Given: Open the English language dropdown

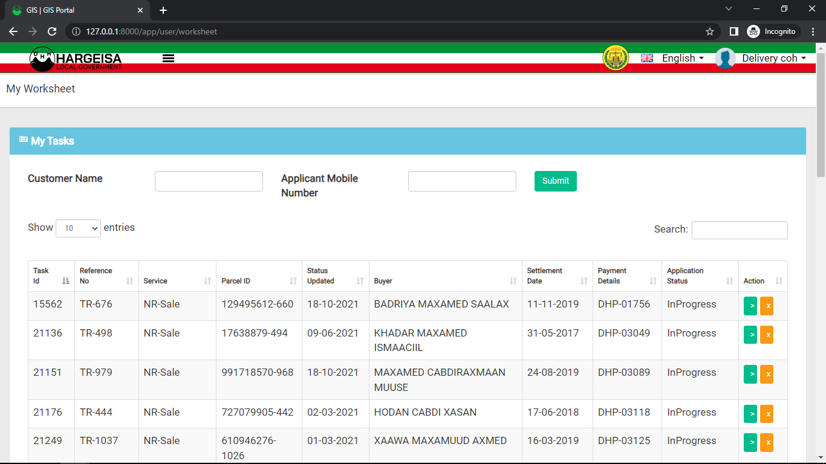Looking at the screenshot, I should pos(683,58).
